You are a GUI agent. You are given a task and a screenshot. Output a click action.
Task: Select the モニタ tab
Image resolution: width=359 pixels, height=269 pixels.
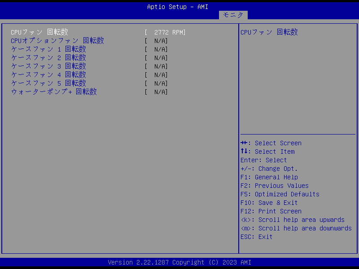click(233, 15)
